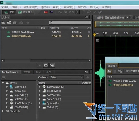
Task: Click New File icon in Files panel
Action: (15, 23)
